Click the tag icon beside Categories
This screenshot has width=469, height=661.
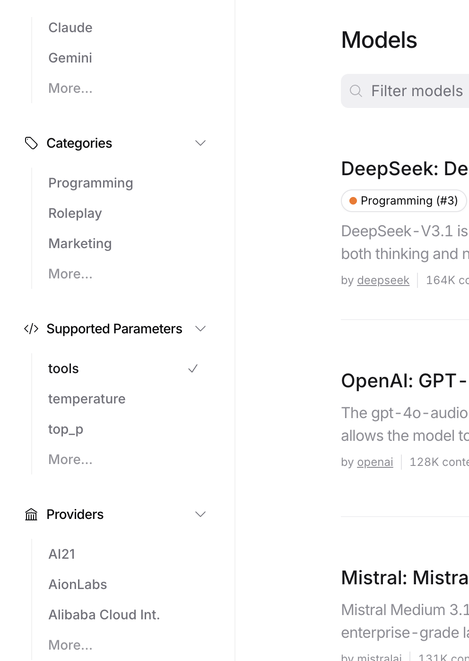click(x=31, y=143)
